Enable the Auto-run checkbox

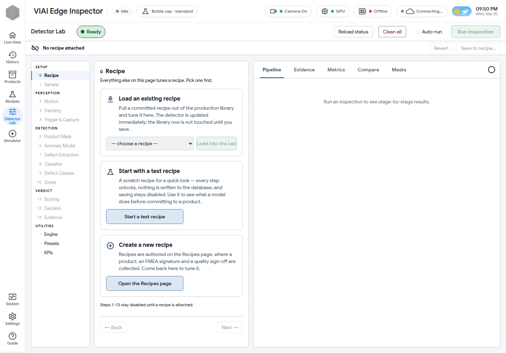coord(417,32)
